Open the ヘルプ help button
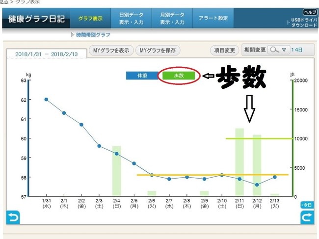Image resolution: width=319 pixels, height=239 pixels. click(310, 12)
